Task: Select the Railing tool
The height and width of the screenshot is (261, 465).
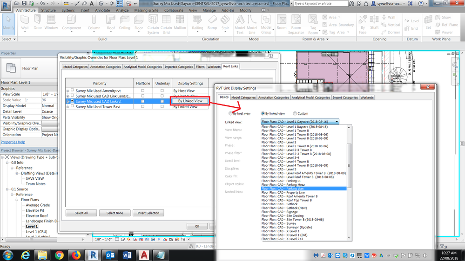Action: point(197,23)
